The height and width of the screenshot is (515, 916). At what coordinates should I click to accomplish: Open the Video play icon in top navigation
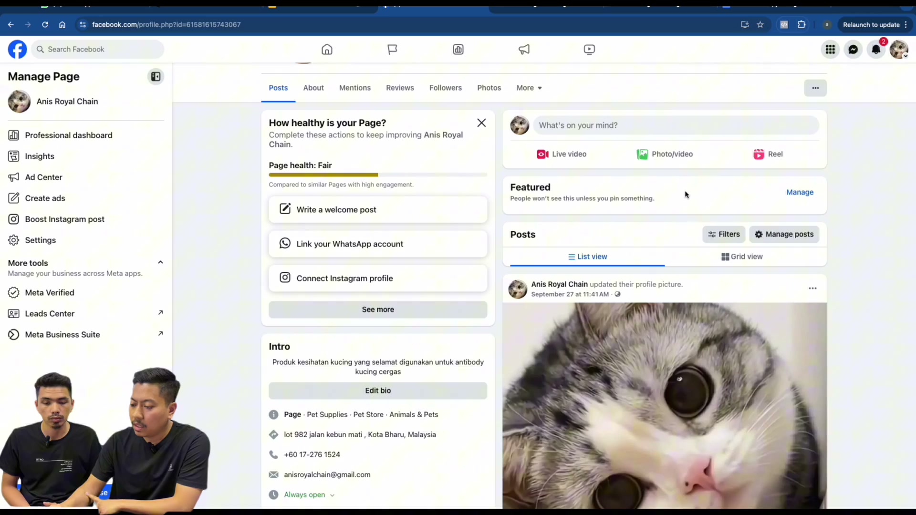coord(589,50)
